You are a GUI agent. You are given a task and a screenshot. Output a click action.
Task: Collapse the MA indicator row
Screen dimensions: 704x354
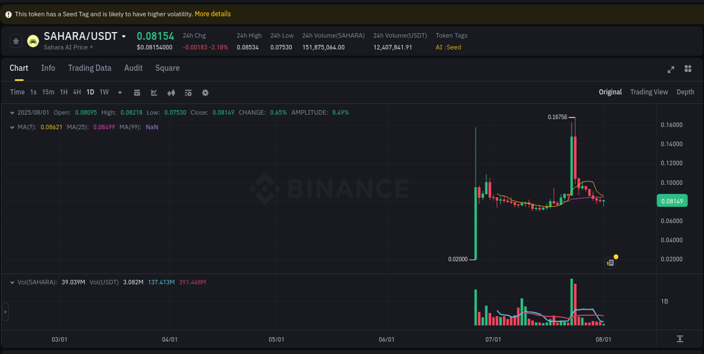(x=12, y=127)
